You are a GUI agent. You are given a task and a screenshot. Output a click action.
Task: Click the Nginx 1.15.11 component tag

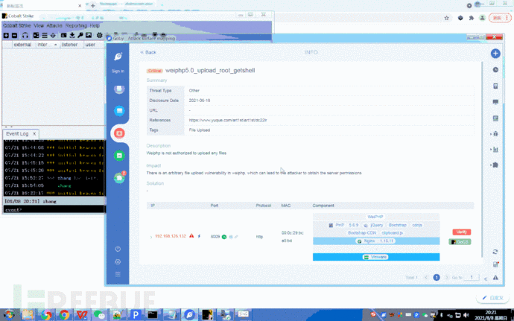[375, 241]
